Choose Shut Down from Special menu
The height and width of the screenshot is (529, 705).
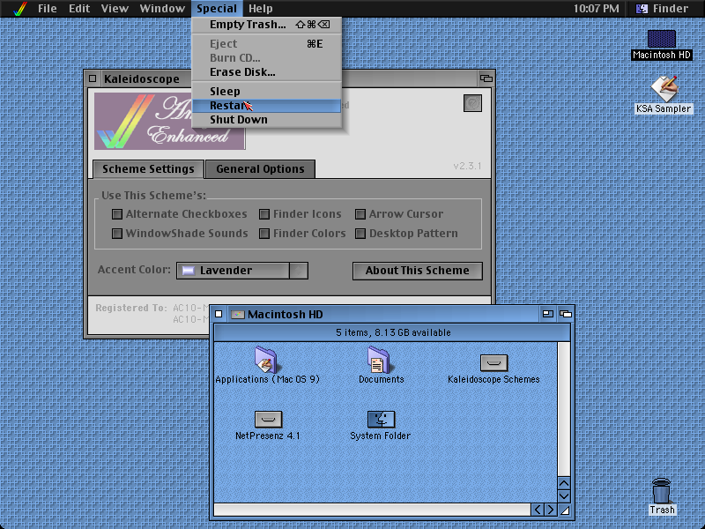[267, 120]
